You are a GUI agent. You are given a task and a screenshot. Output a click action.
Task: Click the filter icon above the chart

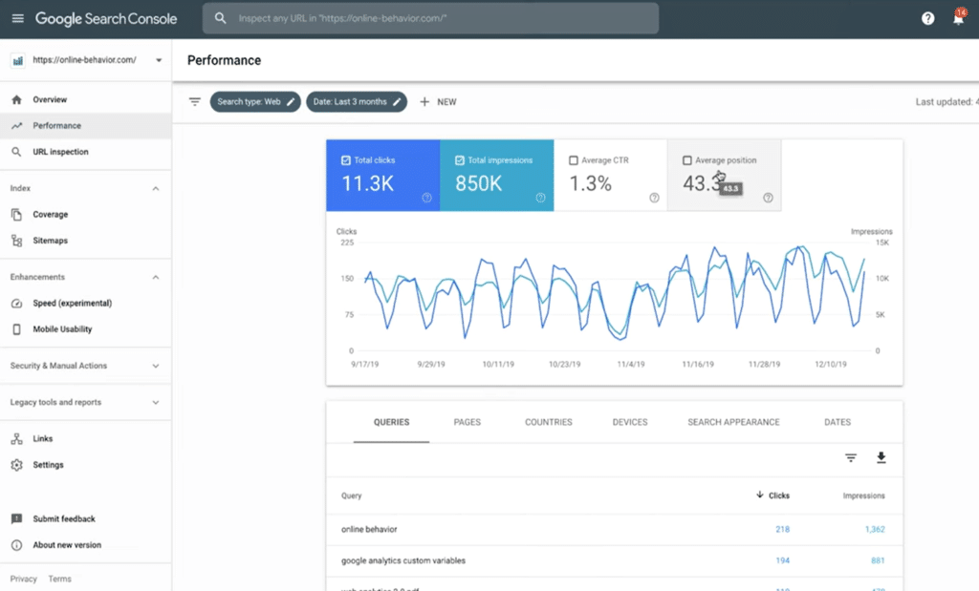(x=195, y=101)
